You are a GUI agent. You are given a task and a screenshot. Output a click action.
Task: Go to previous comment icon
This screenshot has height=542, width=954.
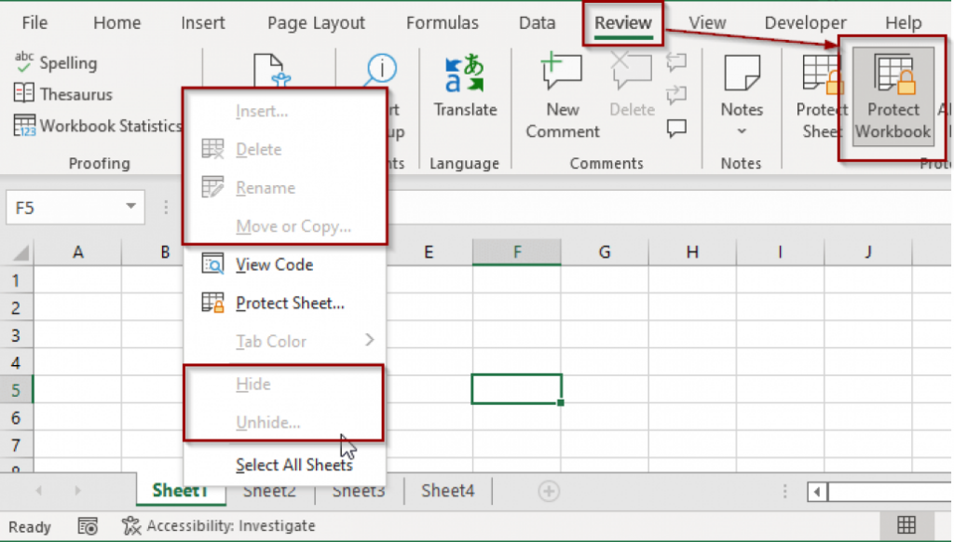click(x=676, y=61)
